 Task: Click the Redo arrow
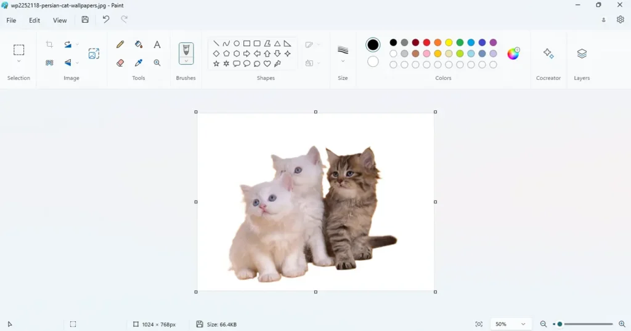point(124,19)
